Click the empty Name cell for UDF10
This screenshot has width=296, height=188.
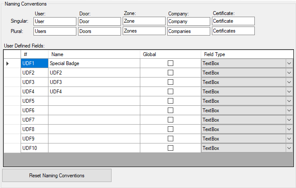click(94, 148)
